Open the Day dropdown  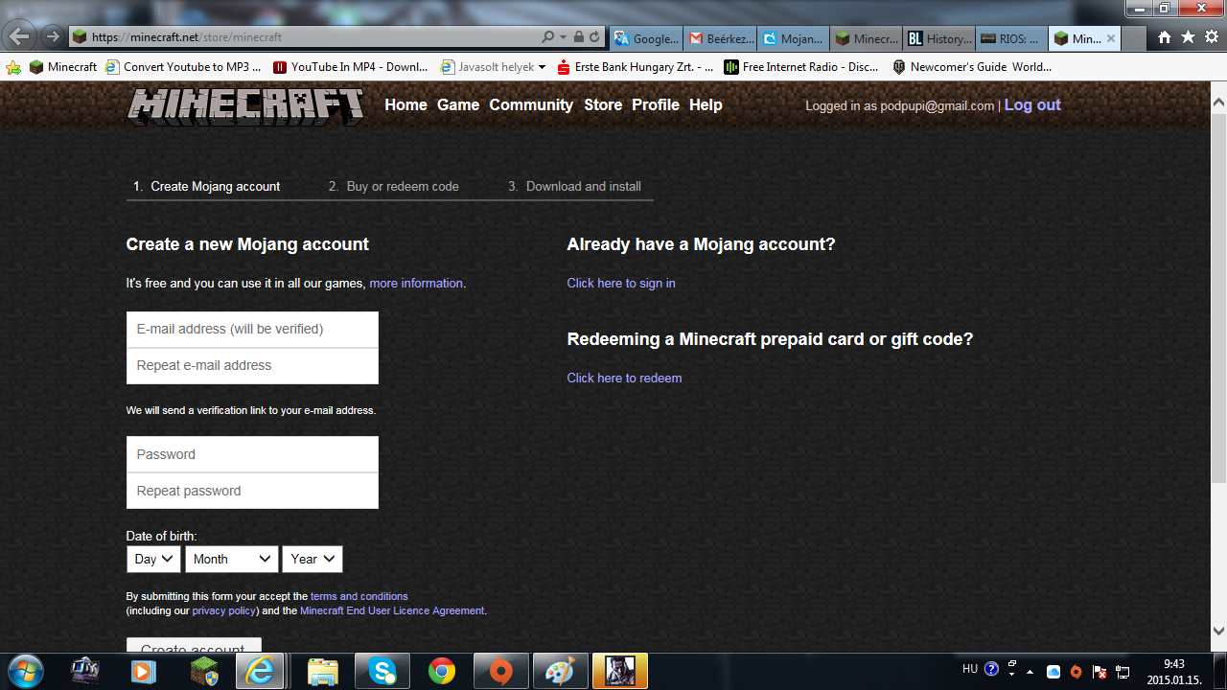coord(153,559)
